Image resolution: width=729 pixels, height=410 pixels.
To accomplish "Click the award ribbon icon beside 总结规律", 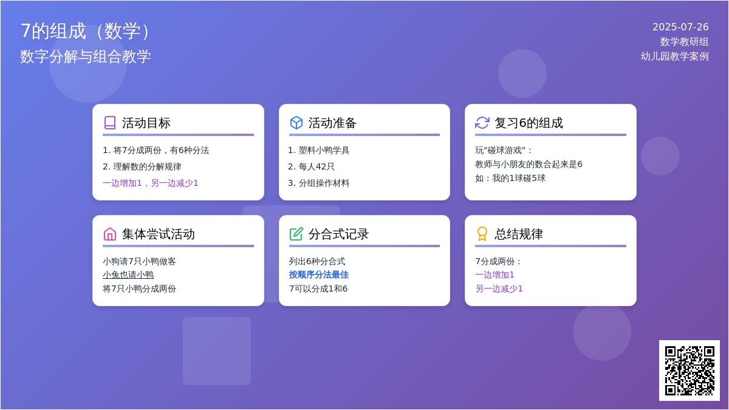I will click(482, 234).
